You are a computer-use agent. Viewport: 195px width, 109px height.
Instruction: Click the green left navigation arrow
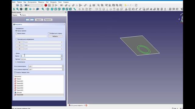(x=30, y=9)
